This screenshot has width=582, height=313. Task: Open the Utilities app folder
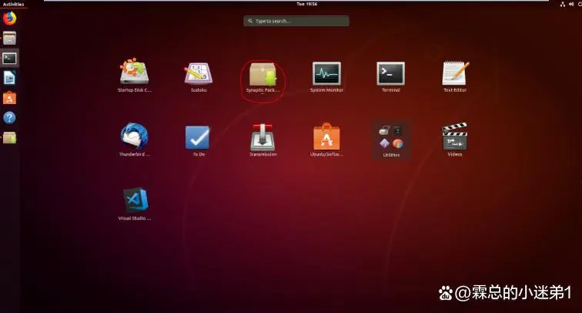click(391, 140)
